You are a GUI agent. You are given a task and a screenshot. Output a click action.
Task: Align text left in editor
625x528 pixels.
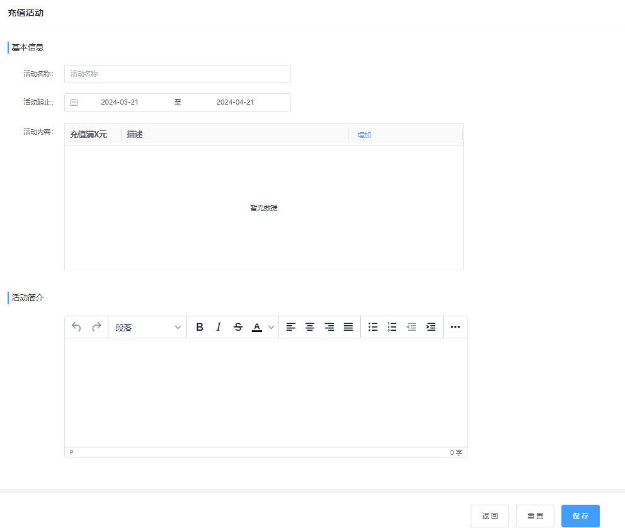(x=290, y=327)
